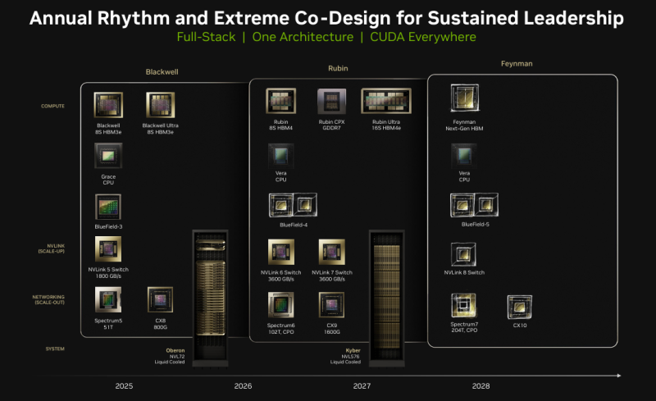This screenshot has height=401, width=656.
Task: Select the 'NVLINK (SCALE-UP)' row label
Action: coord(52,248)
